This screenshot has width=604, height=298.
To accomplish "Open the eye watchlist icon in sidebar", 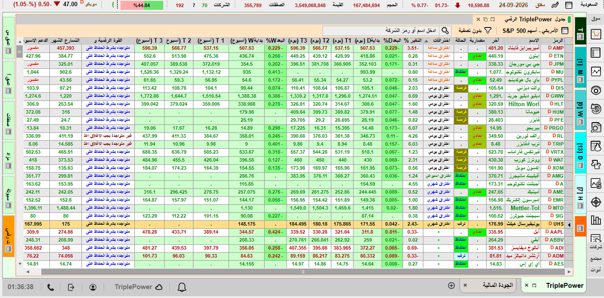I will pyautogui.click(x=596, y=90).
